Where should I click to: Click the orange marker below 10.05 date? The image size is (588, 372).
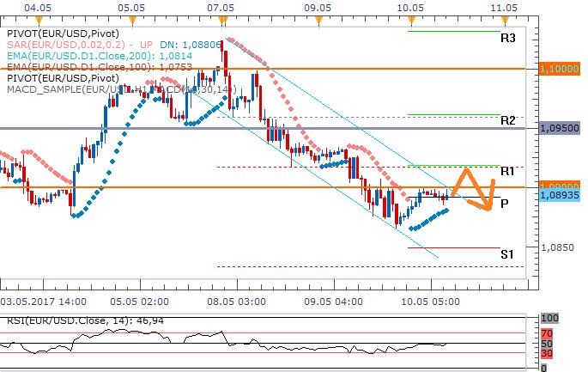pyautogui.click(x=410, y=18)
